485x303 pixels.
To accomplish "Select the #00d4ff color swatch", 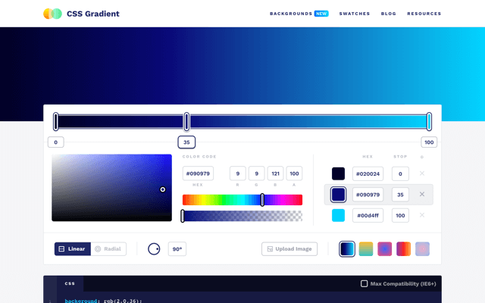I will tap(338, 215).
